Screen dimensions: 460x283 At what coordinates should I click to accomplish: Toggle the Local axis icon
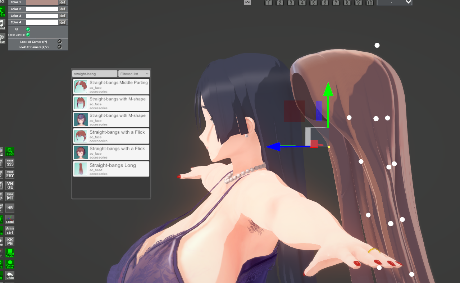(10, 219)
